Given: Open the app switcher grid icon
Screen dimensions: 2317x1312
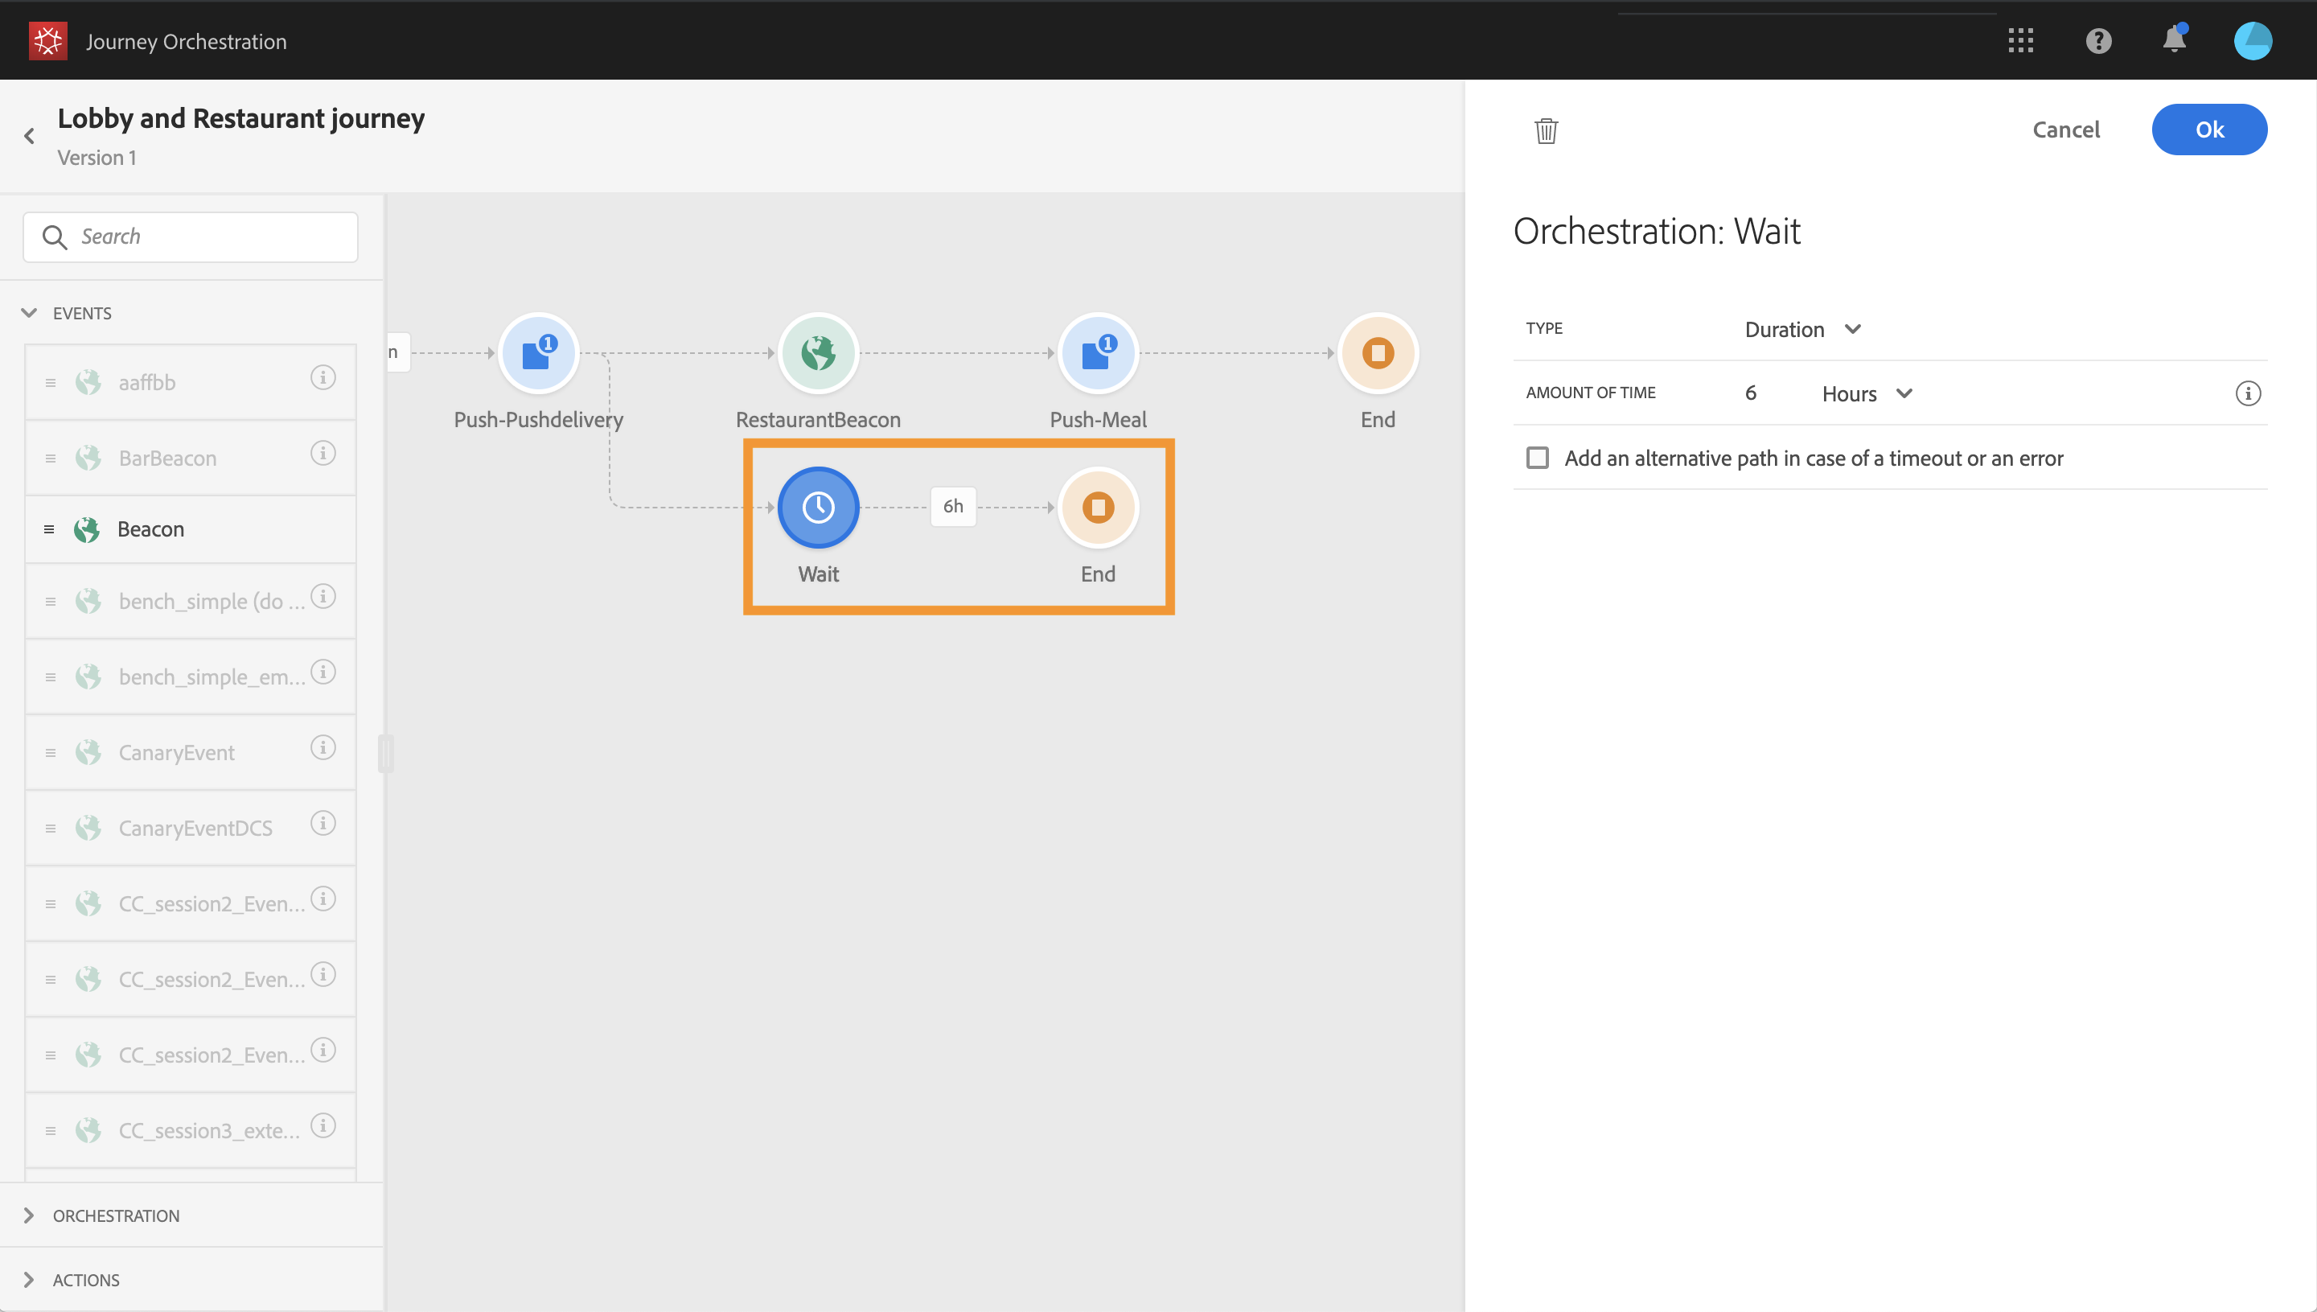Looking at the screenshot, I should pos(2020,40).
